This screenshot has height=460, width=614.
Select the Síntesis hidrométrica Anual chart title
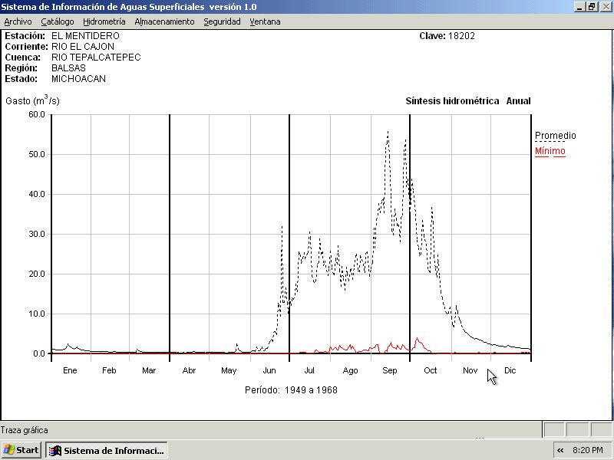pos(467,101)
